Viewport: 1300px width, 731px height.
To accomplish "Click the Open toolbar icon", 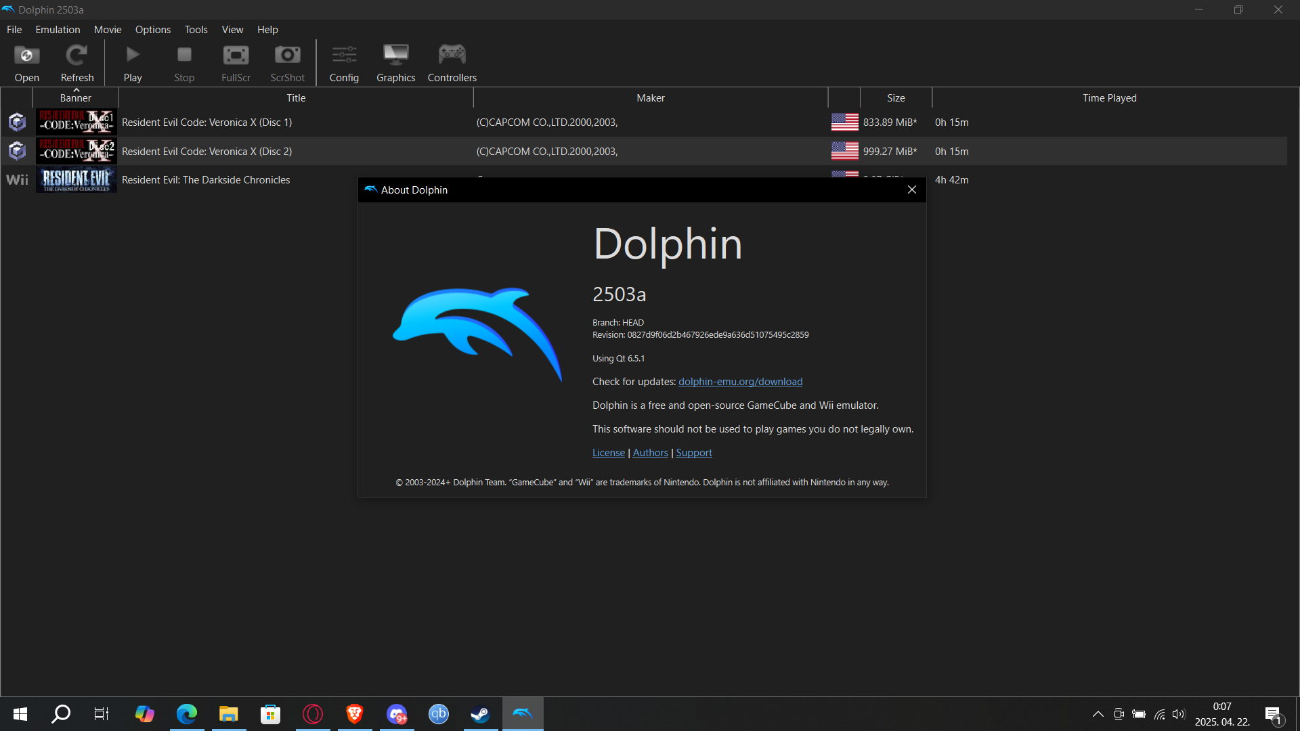I will click(27, 63).
